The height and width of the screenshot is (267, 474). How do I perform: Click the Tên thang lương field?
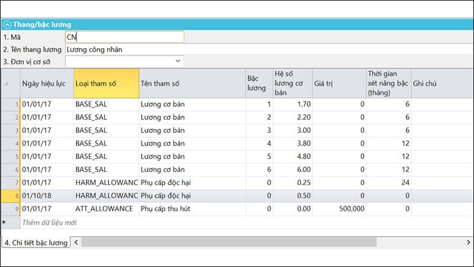point(269,49)
